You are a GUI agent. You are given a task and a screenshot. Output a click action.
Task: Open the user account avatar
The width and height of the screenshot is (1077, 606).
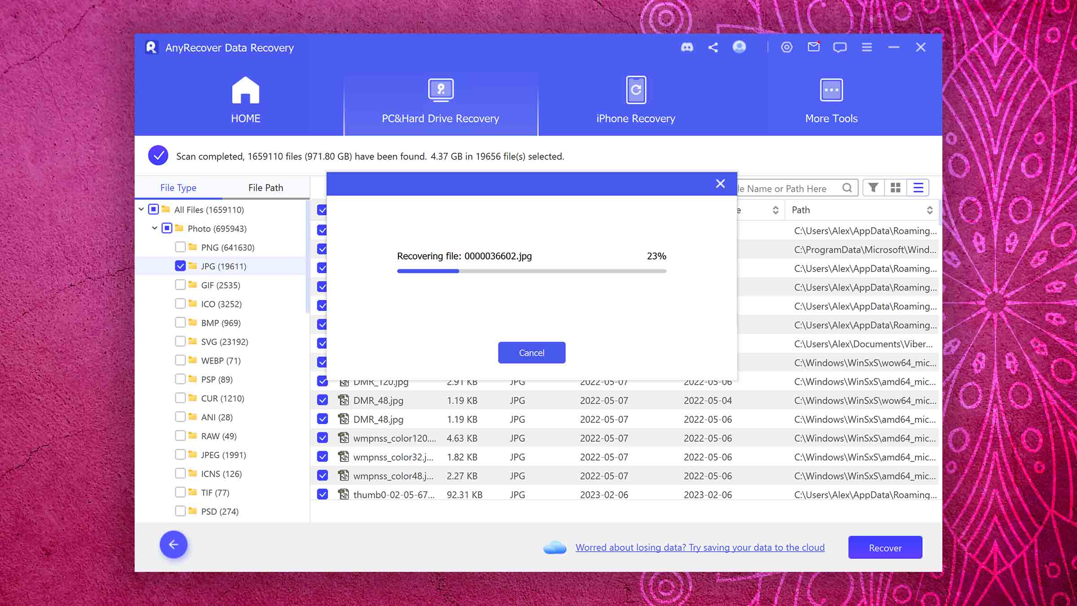pos(739,47)
